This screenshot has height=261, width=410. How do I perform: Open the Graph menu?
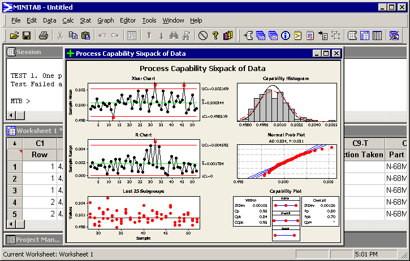tap(105, 20)
